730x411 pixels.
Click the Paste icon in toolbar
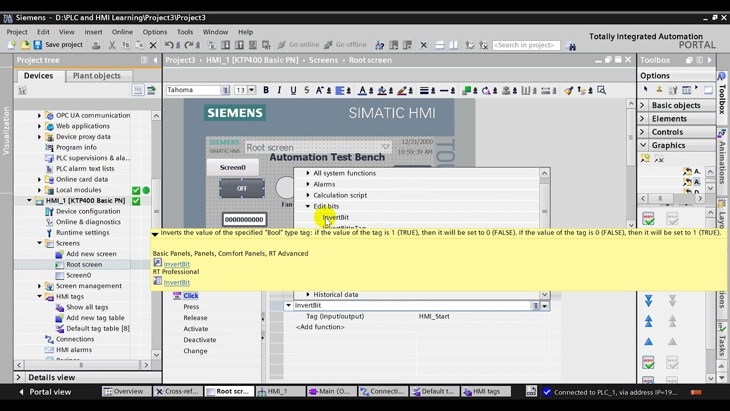[x=139, y=45]
